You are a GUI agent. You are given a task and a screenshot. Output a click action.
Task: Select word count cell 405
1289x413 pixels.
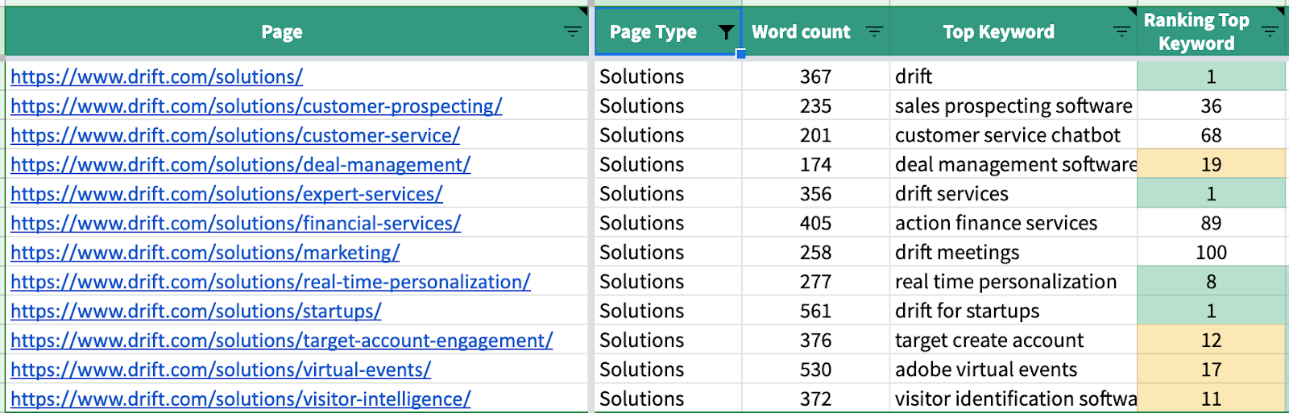[x=815, y=223]
